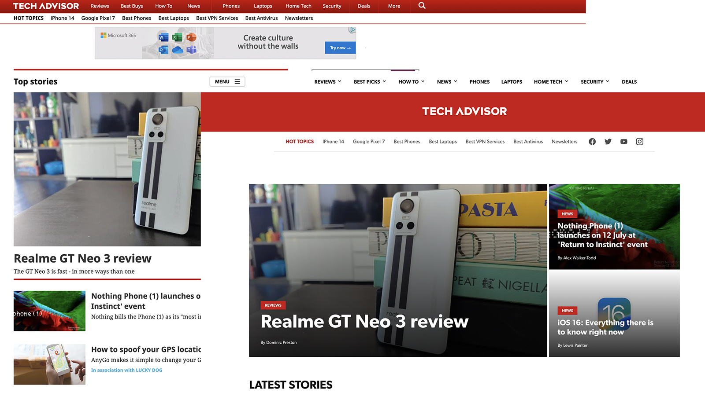
Task: Open the Instagram icon link
Action: [x=640, y=142]
